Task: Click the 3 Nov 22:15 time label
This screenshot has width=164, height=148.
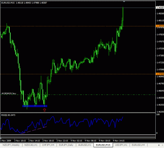Action: tap(62, 141)
